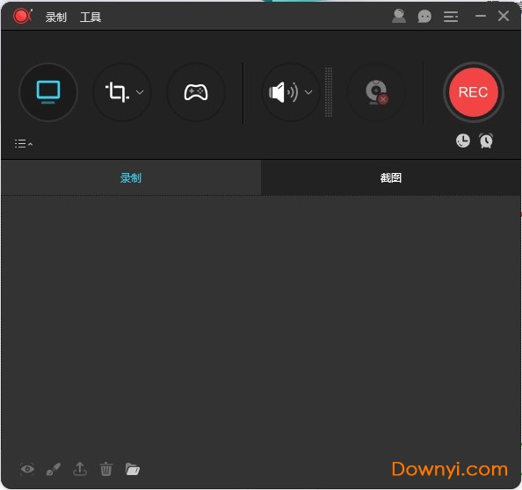Click the app logo icon

tap(22, 16)
